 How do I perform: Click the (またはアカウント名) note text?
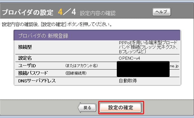[x=81, y=66]
